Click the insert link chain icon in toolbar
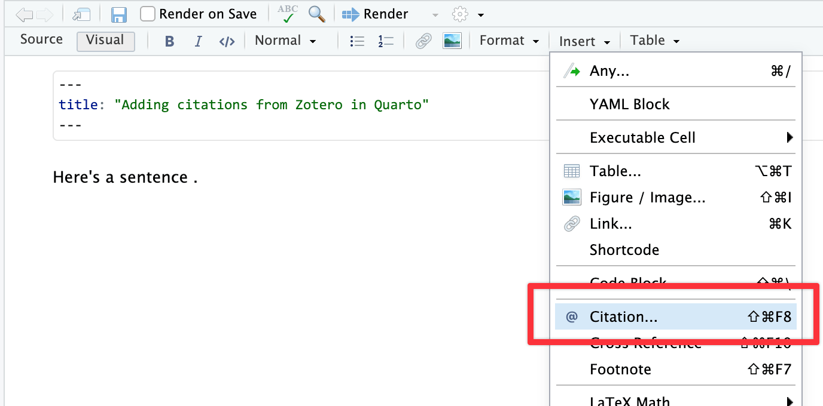 pyautogui.click(x=423, y=41)
